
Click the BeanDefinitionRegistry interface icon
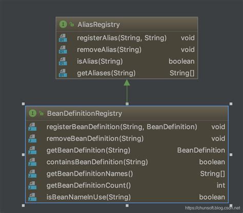[32, 113]
